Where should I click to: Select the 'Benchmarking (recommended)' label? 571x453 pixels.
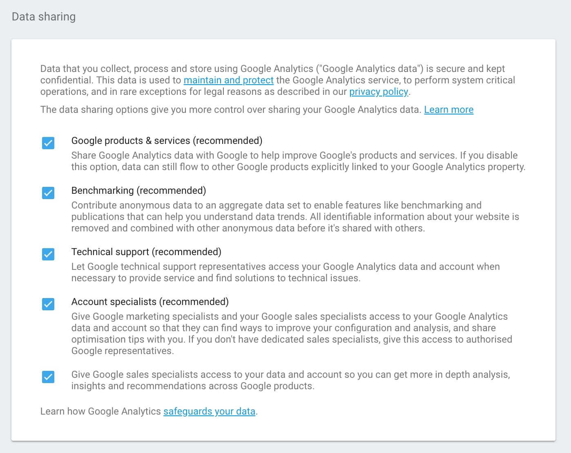139,191
